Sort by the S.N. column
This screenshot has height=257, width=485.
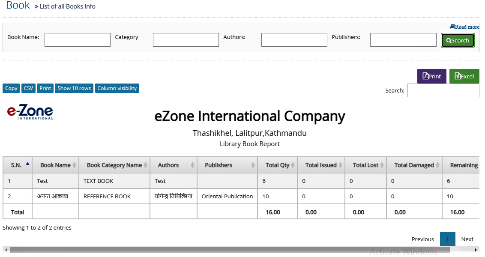[x=18, y=165]
